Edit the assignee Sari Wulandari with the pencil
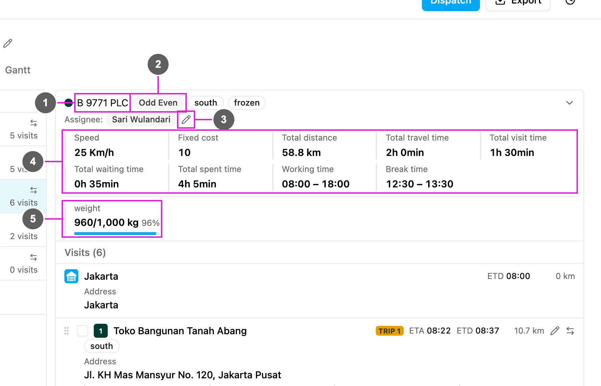Viewport: 601px width, 386px height. [x=186, y=120]
